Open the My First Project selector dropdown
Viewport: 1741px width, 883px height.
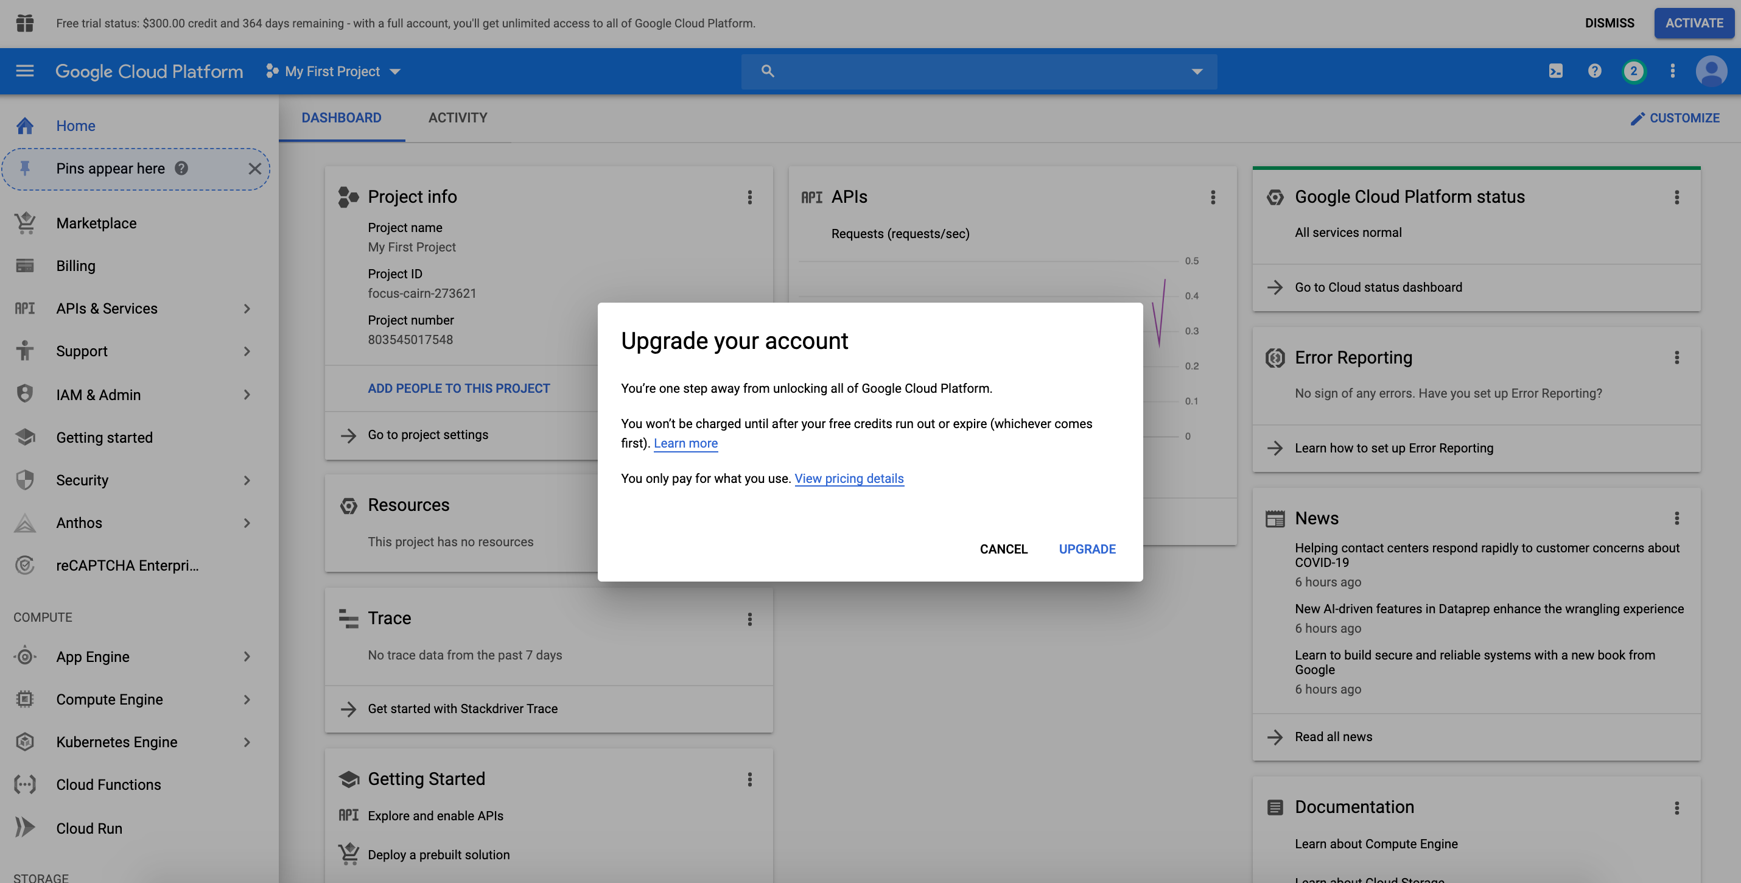click(x=334, y=71)
